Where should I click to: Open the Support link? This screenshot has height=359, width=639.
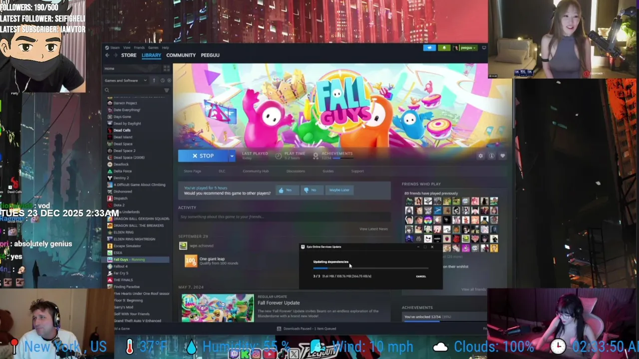[357, 171]
